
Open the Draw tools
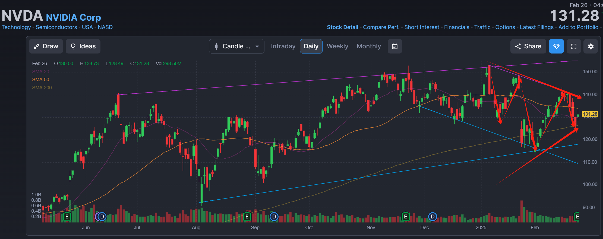[x=46, y=46]
